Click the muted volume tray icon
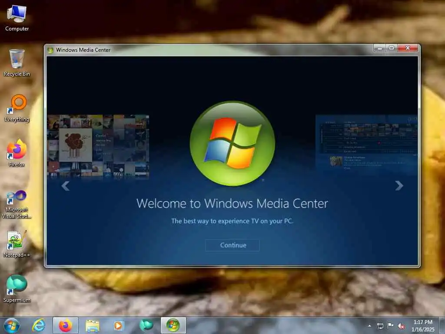 [x=401, y=326]
